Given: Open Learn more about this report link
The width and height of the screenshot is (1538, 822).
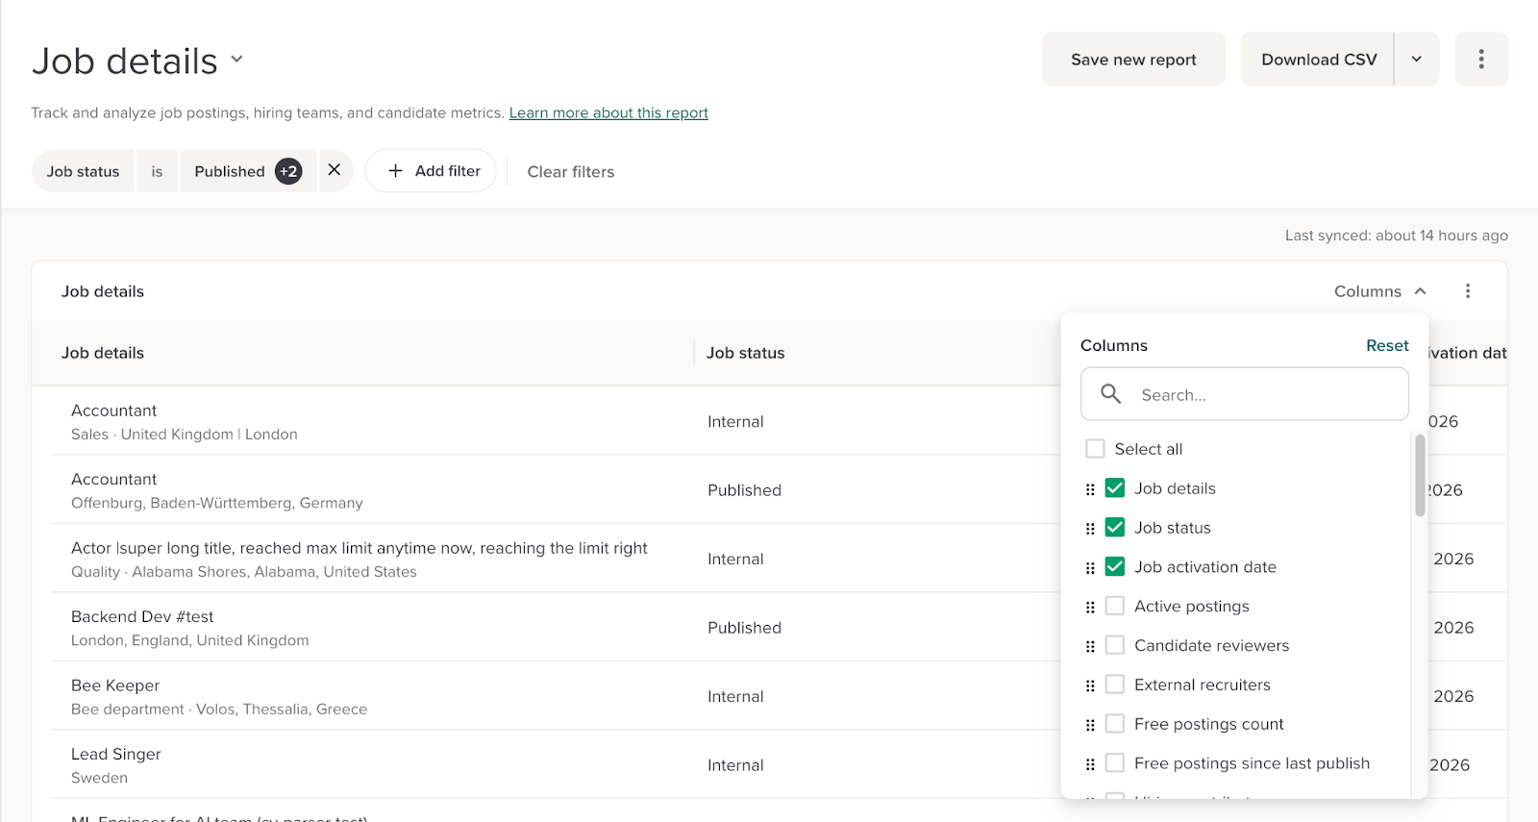Looking at the screenshot, I should (608, 112).
